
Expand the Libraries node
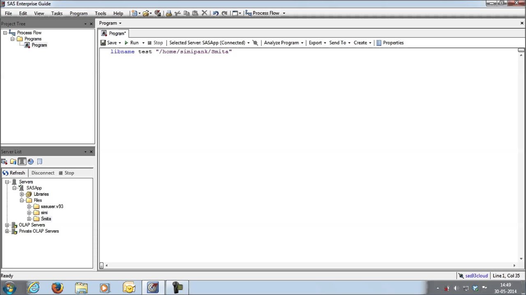(x=22, y=194)
